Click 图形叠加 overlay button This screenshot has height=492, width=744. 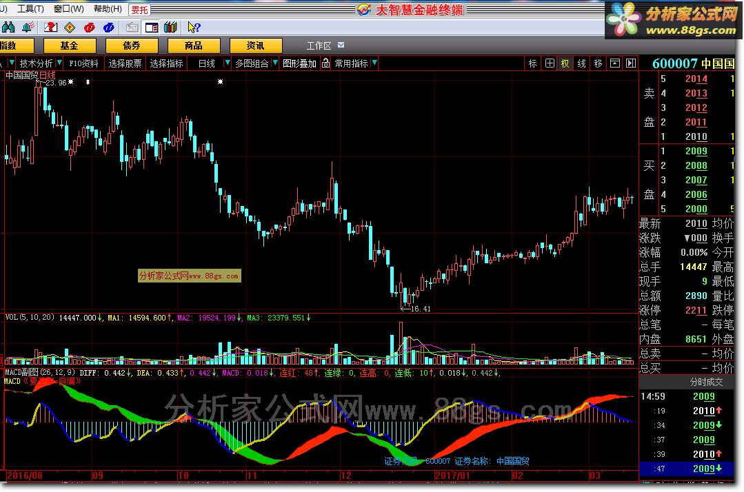[299, 63]
